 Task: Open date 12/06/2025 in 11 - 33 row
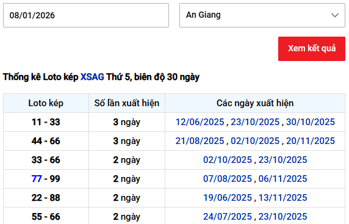200,122
